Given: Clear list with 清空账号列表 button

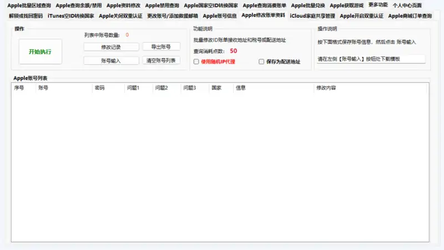Looking at the screenshot, I should coord(161,60).
